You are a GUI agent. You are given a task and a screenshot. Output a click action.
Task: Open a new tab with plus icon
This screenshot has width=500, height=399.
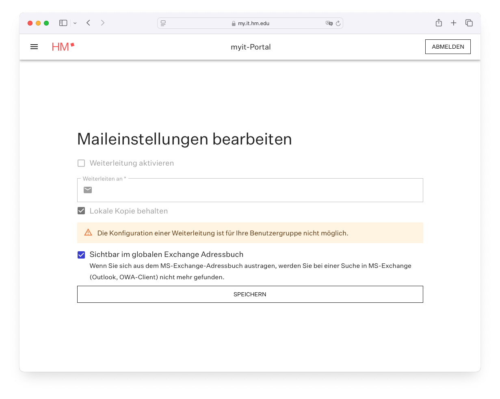click(x=454, y=23)
